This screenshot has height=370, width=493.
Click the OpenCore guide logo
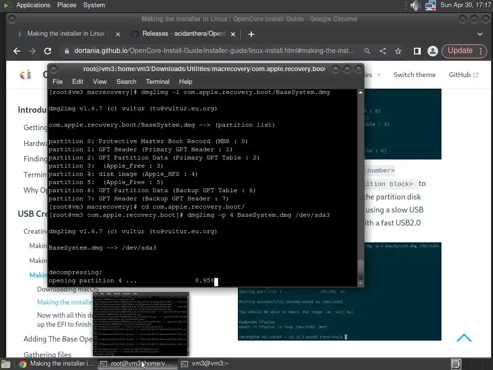point(26,75)
